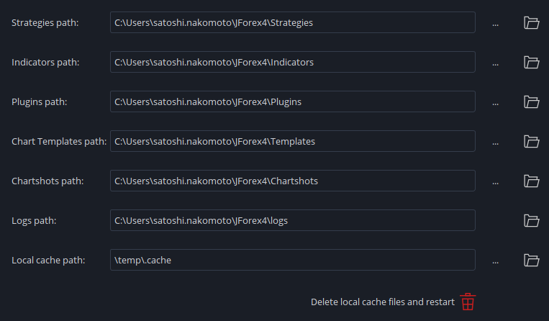
Task: Click the Local cache path field
Action: (x=292, y=261)
